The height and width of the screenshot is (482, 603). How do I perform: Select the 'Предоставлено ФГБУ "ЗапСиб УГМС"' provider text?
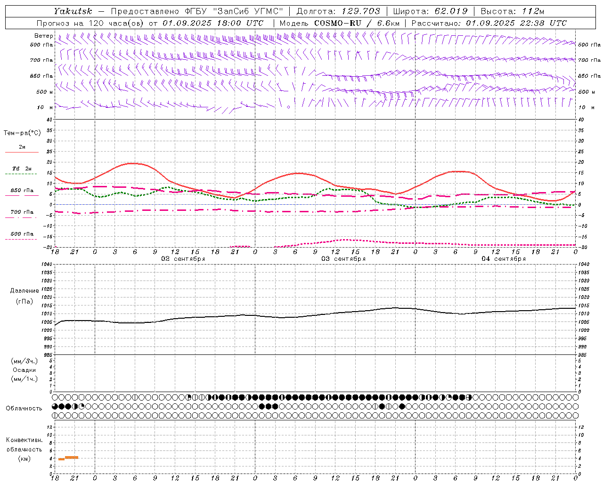[x=197, y=11]
